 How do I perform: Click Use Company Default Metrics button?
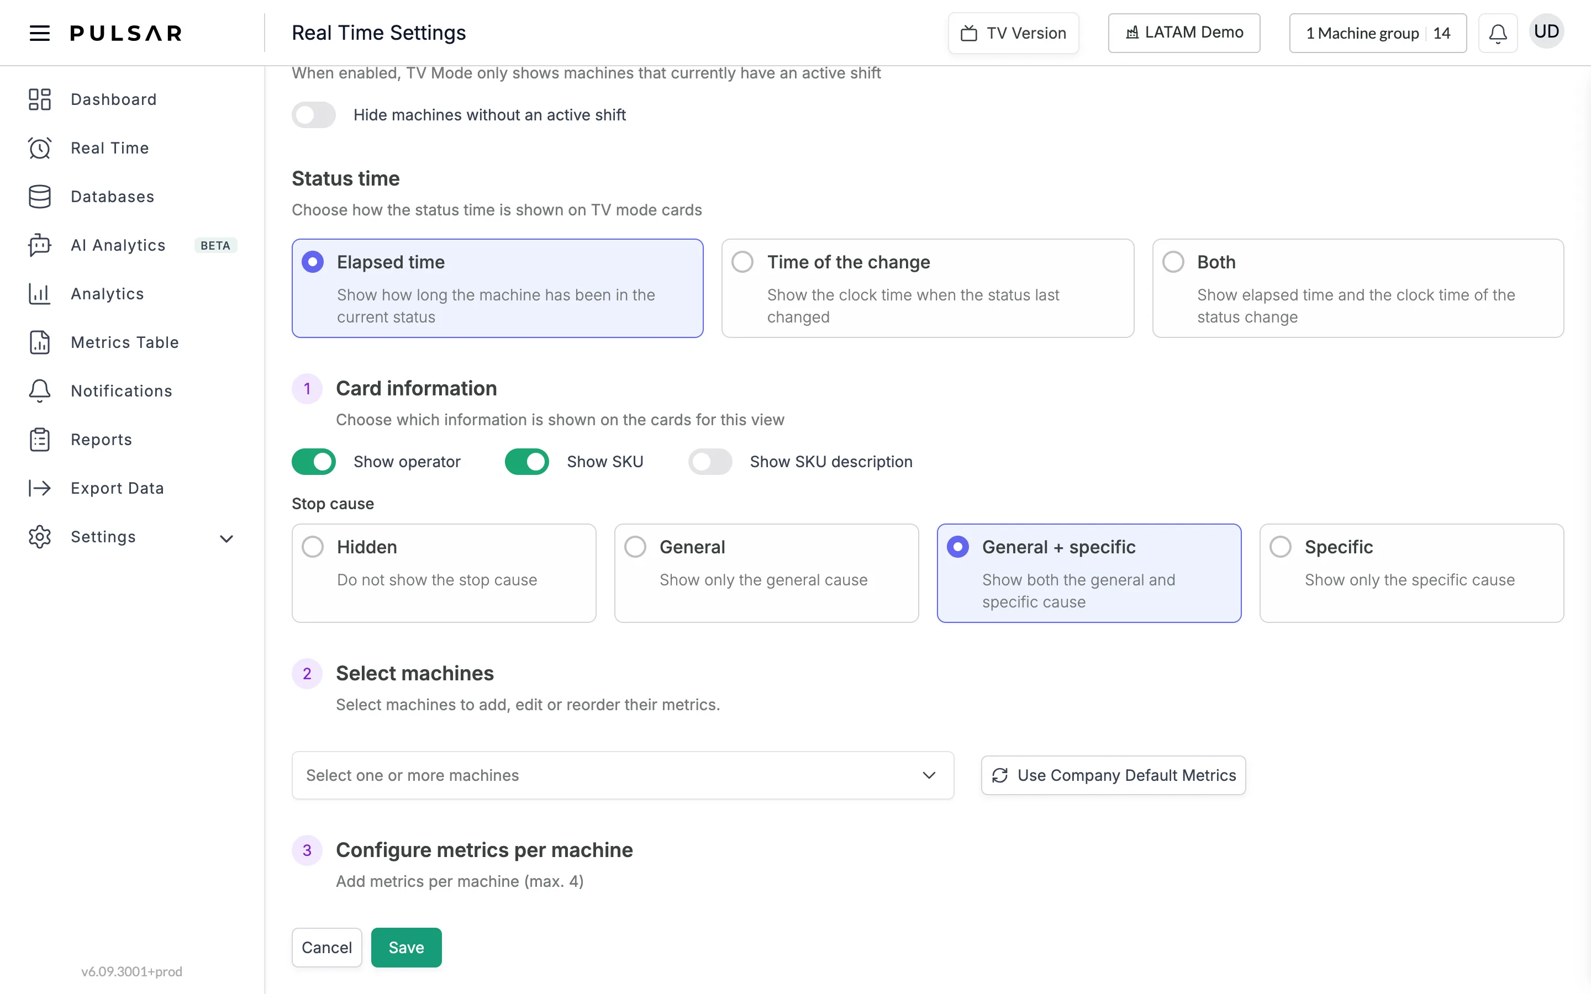1113,775
